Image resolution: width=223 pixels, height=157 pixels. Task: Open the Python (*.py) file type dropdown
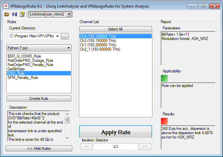(39, 48)
